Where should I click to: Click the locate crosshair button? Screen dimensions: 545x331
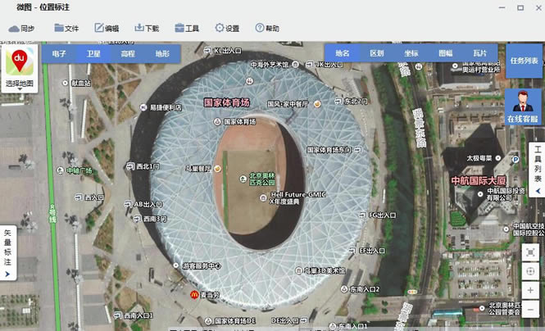[530, 271]
